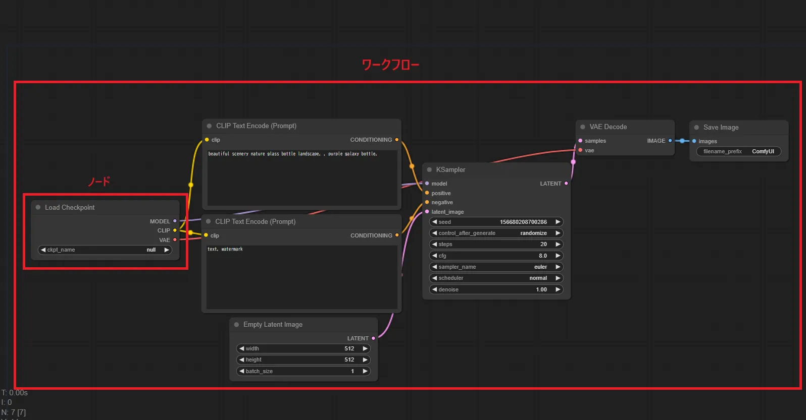Click the VAE output socket on Load Checkpoint
The image size is (806, 420).
175,239
